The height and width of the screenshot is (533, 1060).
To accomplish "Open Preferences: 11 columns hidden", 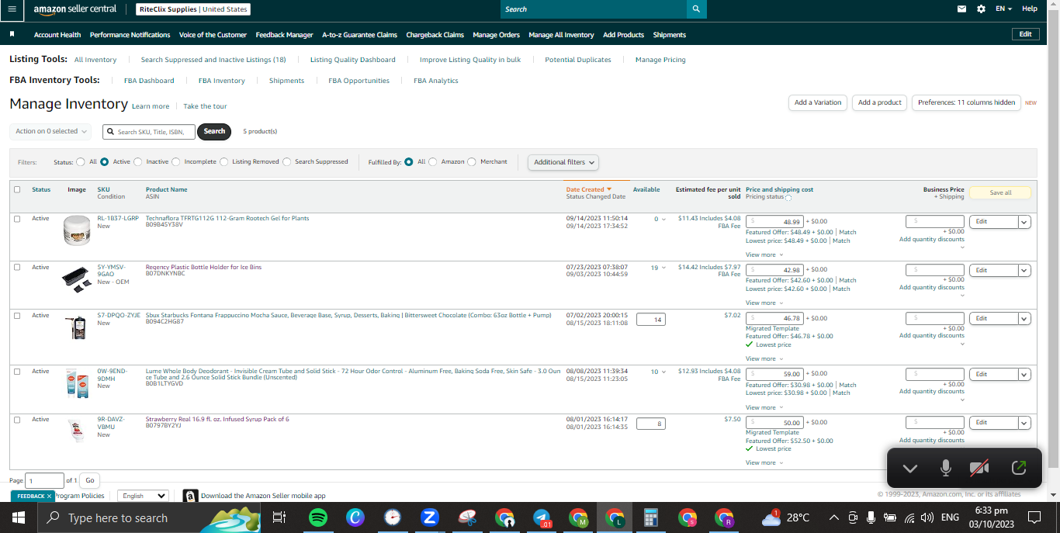I will coord(966,102).
